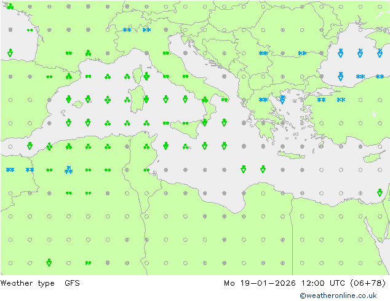Select the left green shower symbol off Libya's coast
This screenshot has width=390, height=301.
[x=244, y=169]
